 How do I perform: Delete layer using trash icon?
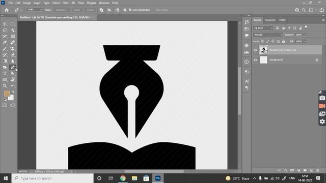(318, 170)
